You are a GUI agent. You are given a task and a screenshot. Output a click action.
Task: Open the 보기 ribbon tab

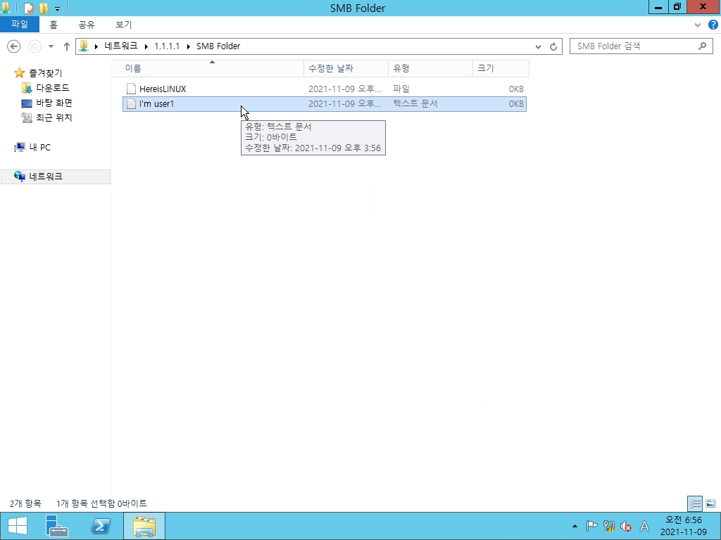pos(124,25)
